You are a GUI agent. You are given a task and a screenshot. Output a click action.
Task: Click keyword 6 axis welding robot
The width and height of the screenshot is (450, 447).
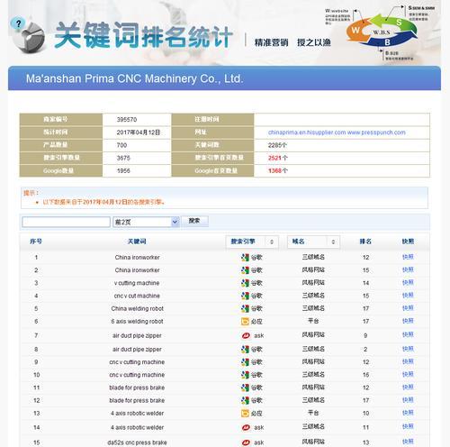click(x=137, y=322)
